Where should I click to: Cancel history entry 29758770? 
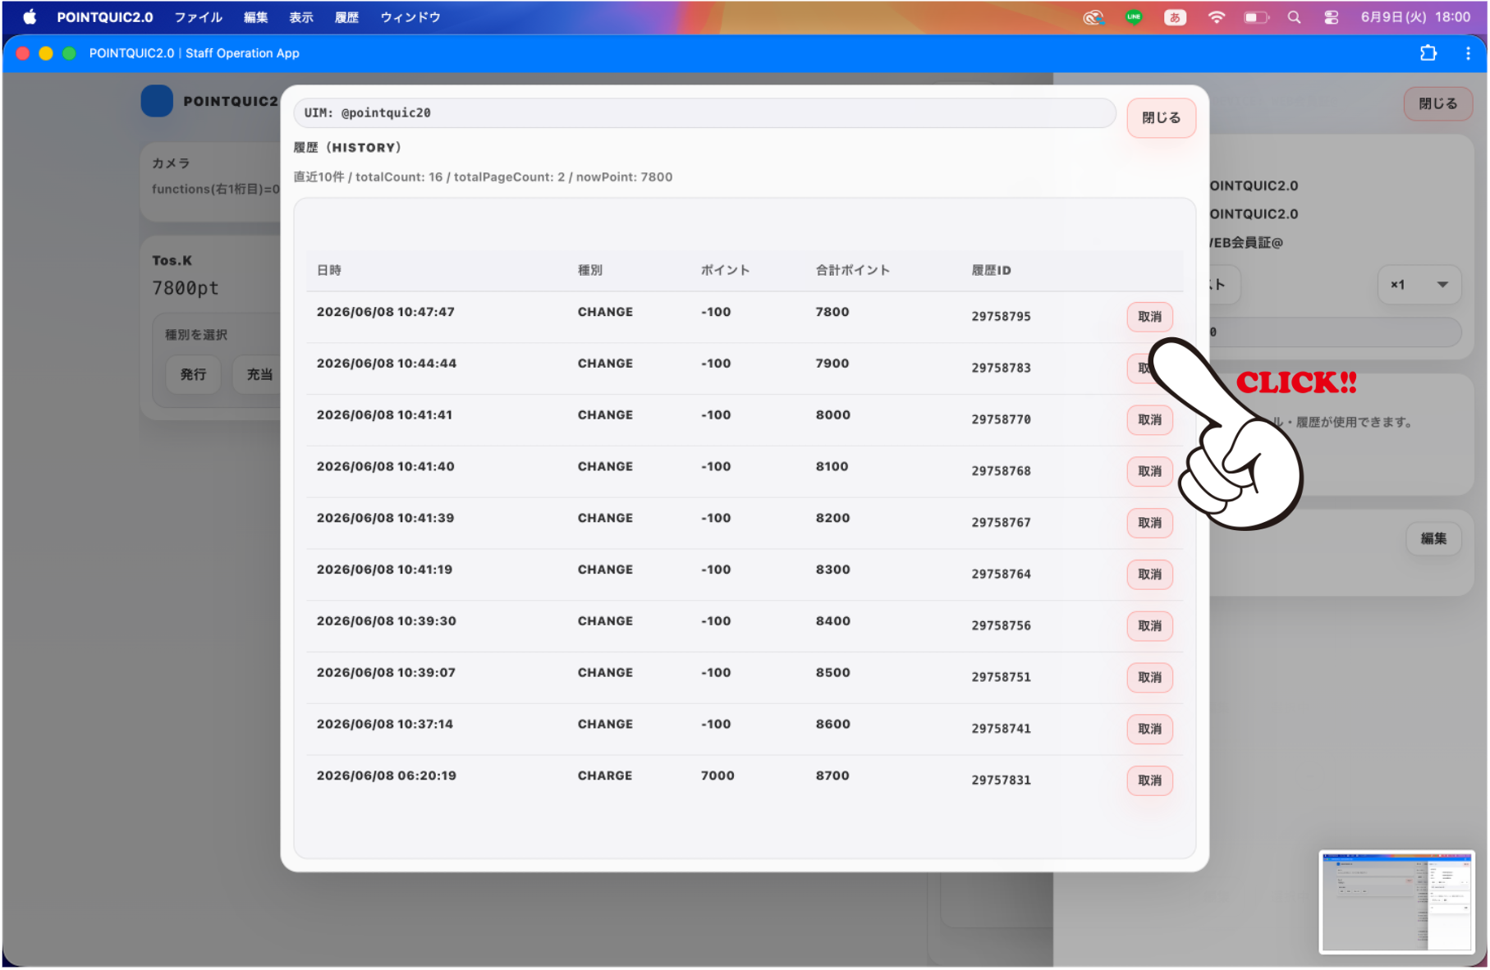pyautogui.click(x=1149, y=420)
